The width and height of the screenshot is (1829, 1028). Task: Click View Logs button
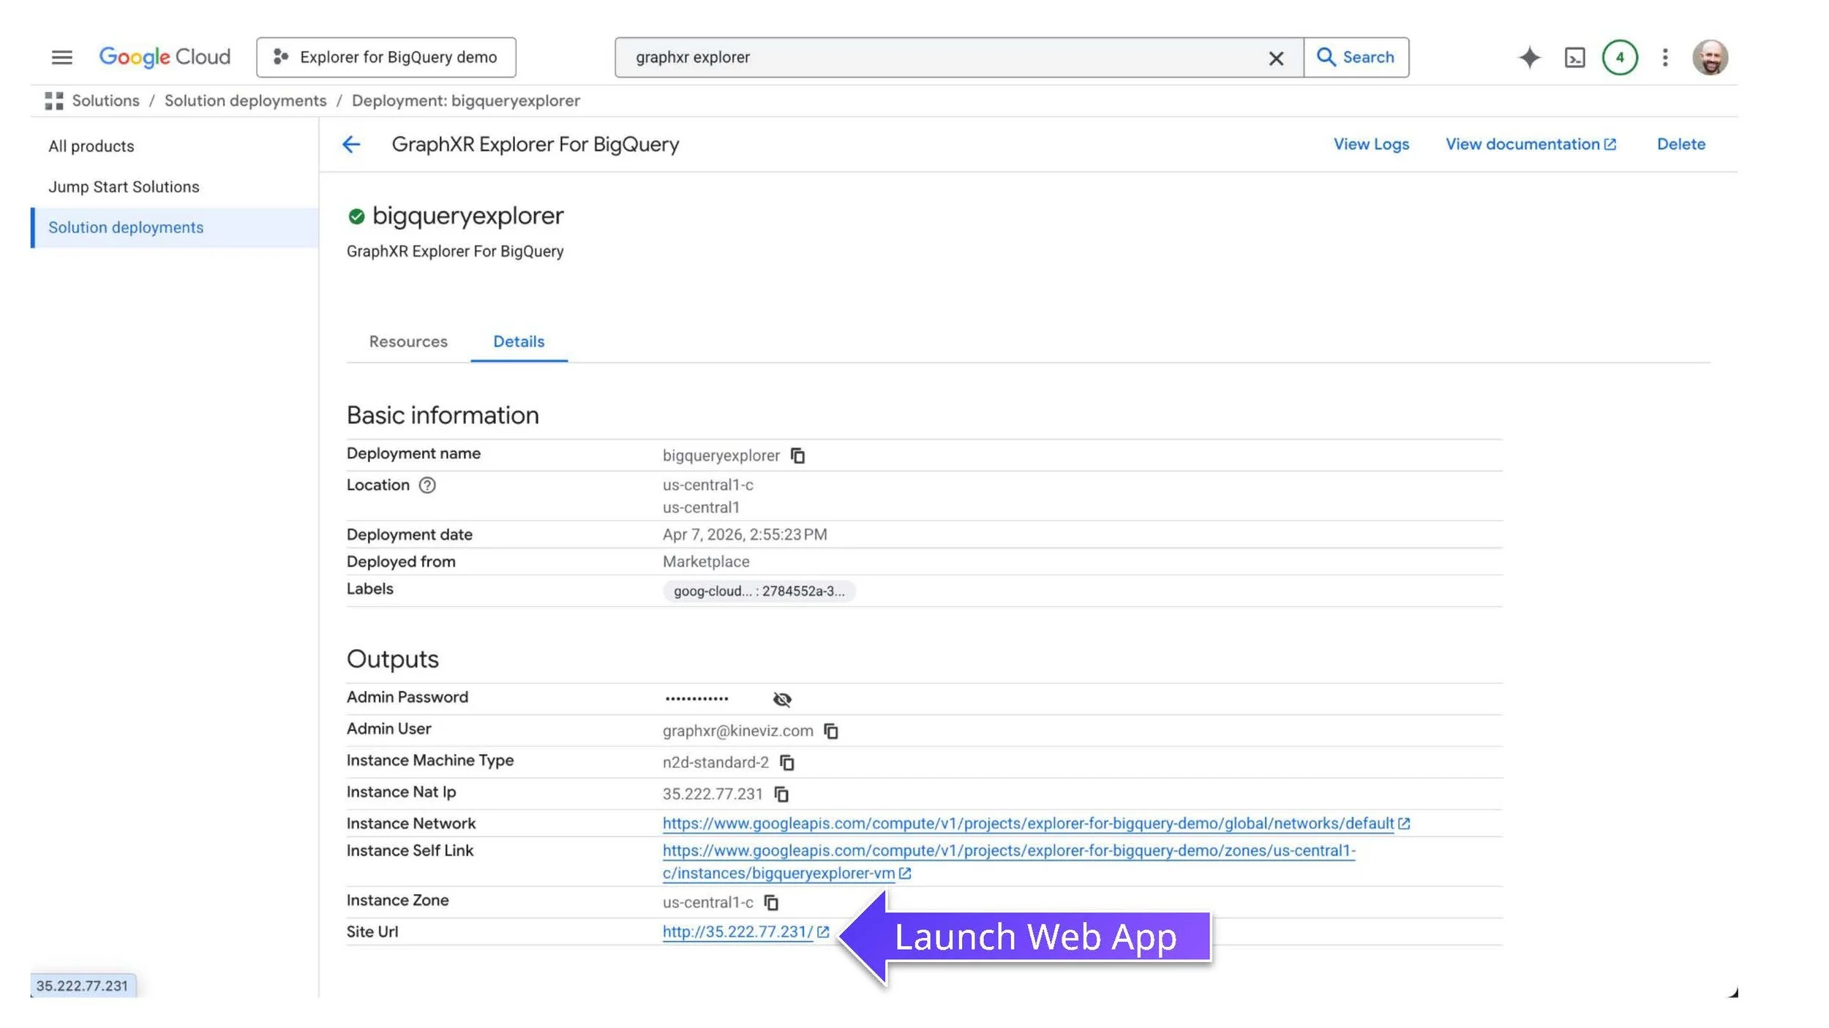[1370, 144]
